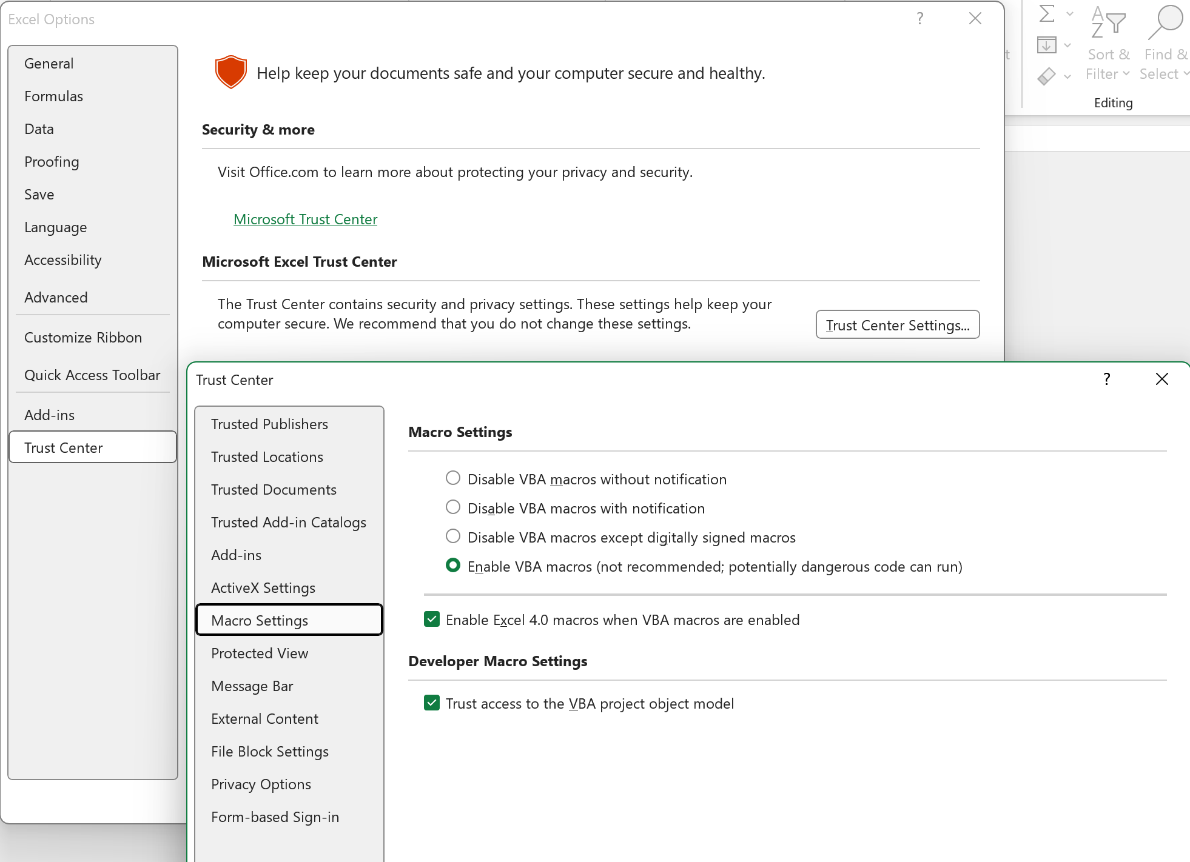The width and height of the screenshot is (1190, 862).
Task: Open Formulas category in Excel Options
Action: [93, 96]
